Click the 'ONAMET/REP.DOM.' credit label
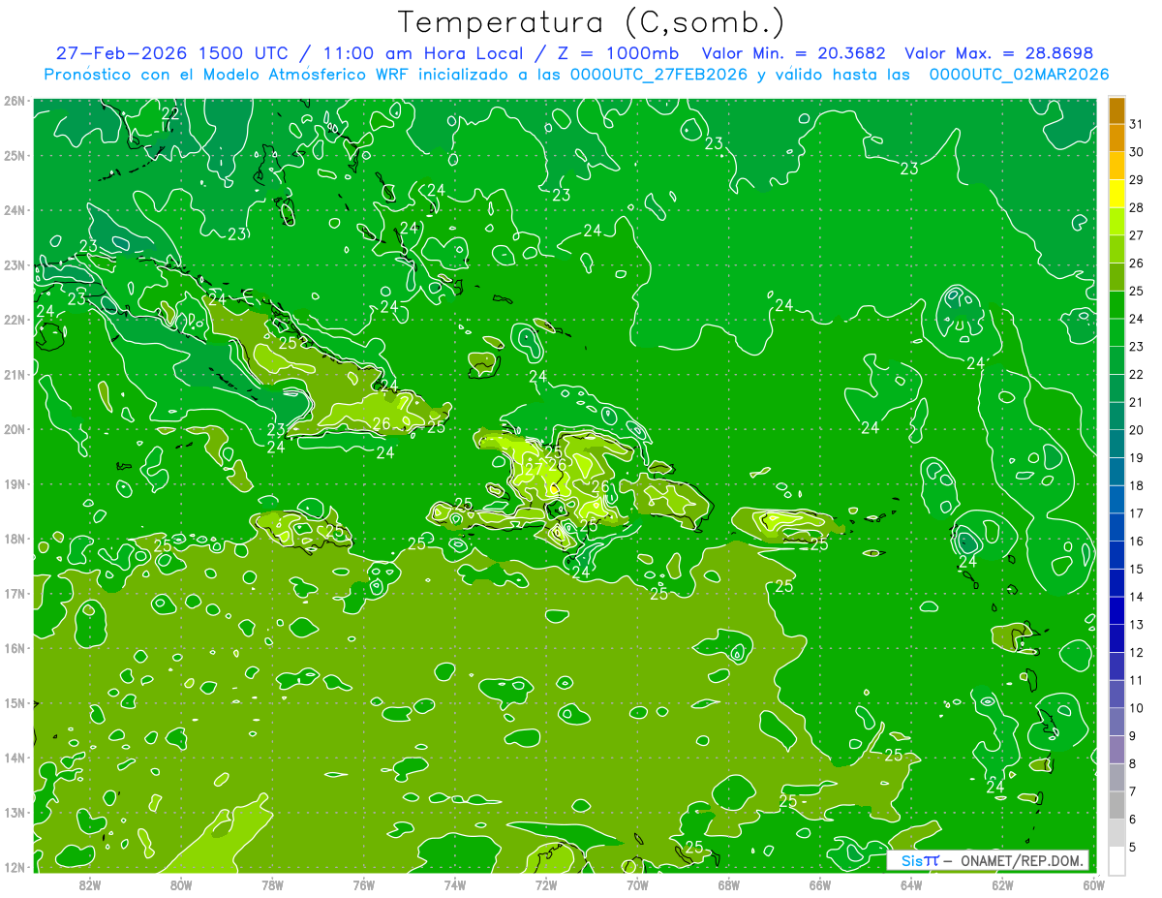Viewport: 1162px width, 898px height. [x=1023, y=860]
